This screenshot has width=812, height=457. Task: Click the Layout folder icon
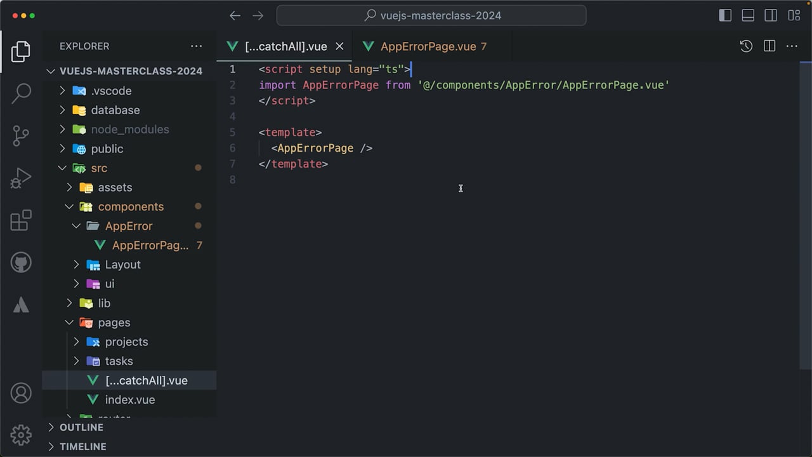93,265
